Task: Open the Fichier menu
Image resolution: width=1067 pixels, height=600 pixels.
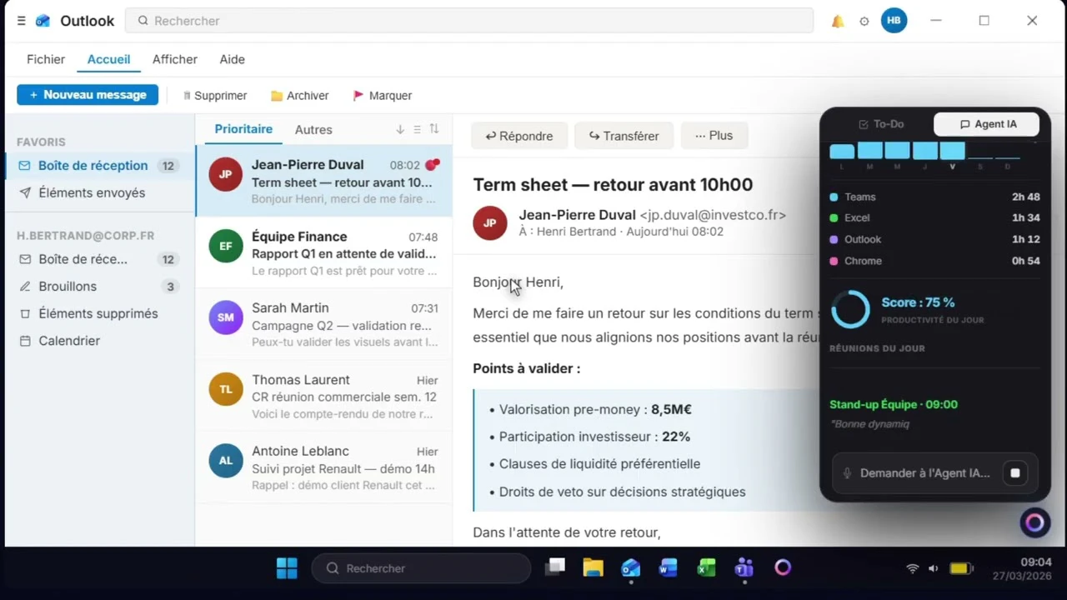Action: pyautogui.click(x=46, y=59)
